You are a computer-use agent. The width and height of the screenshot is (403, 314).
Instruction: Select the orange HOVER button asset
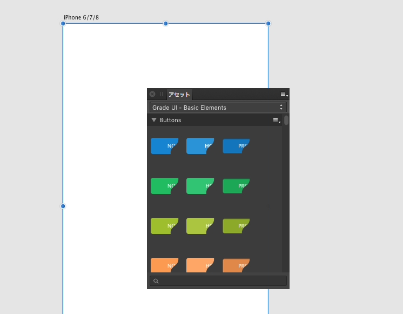coord(200,265)
